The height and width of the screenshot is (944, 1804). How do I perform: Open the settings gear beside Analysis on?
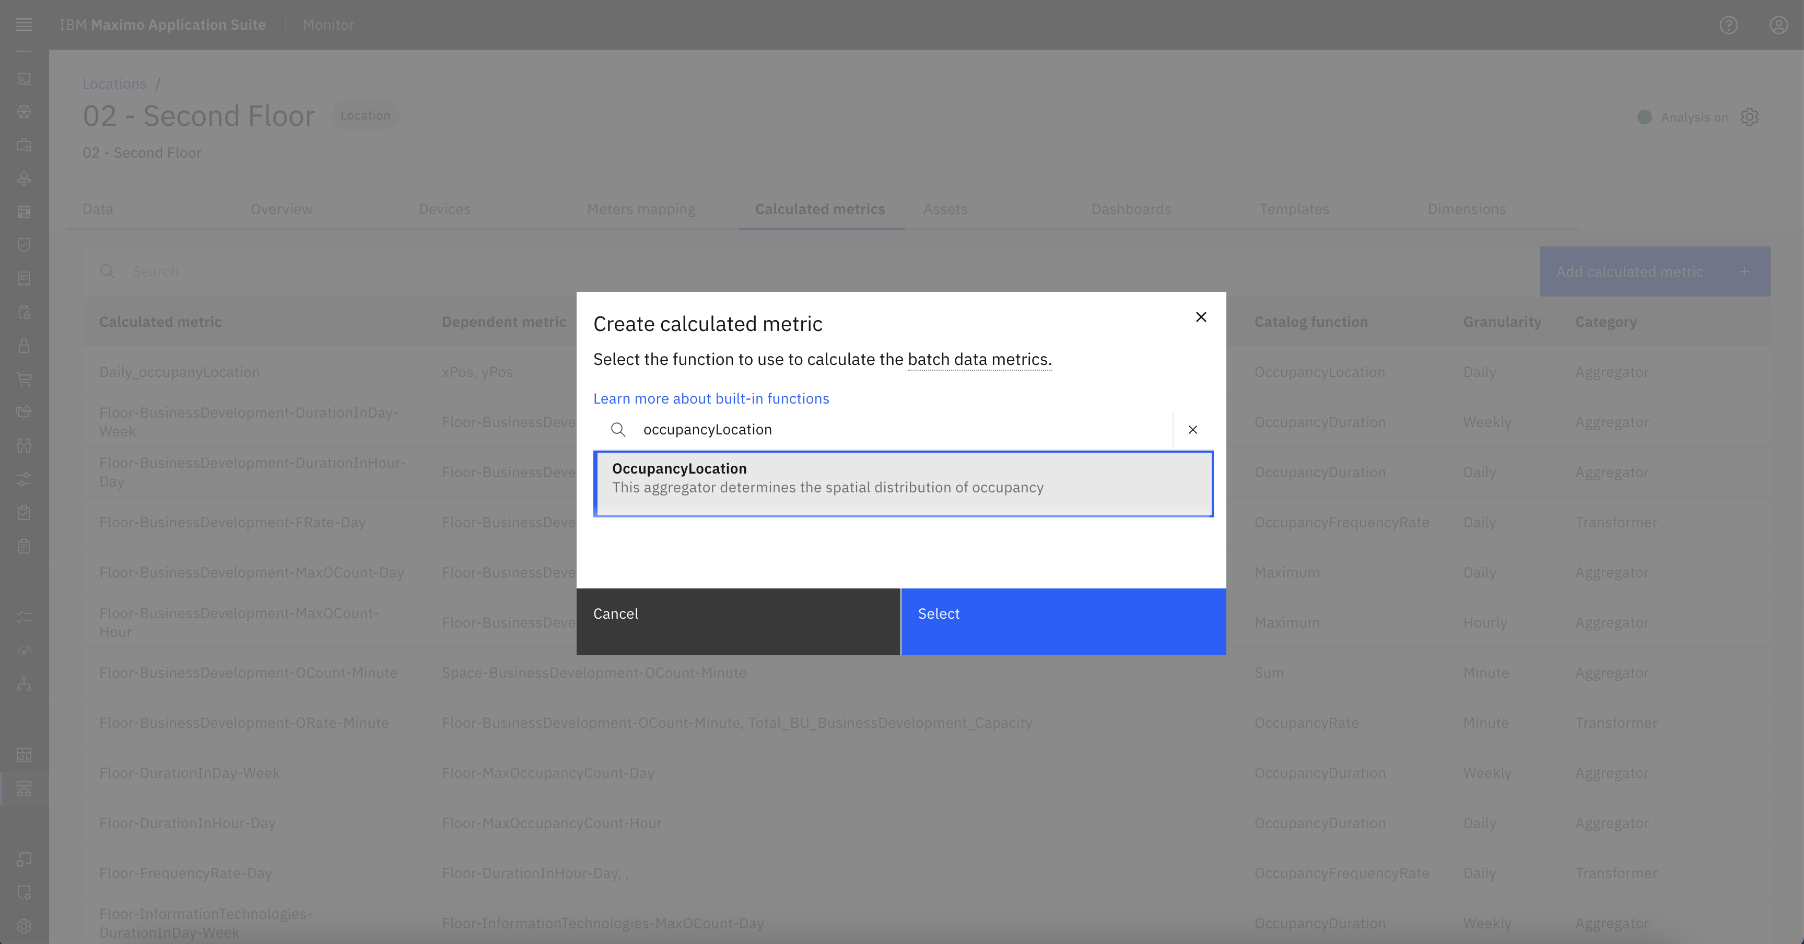(x=1749, y=117)
